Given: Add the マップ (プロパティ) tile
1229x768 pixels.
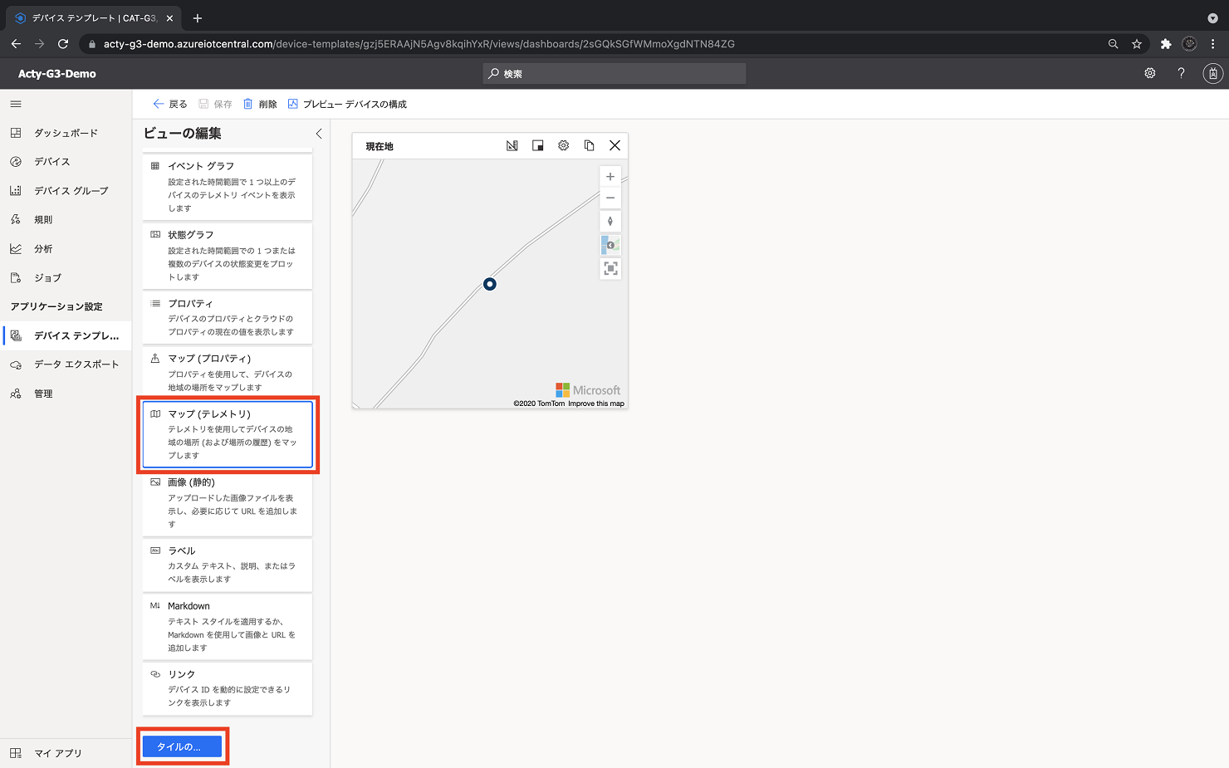Looking at the screenshot, I should click(228, 372).
